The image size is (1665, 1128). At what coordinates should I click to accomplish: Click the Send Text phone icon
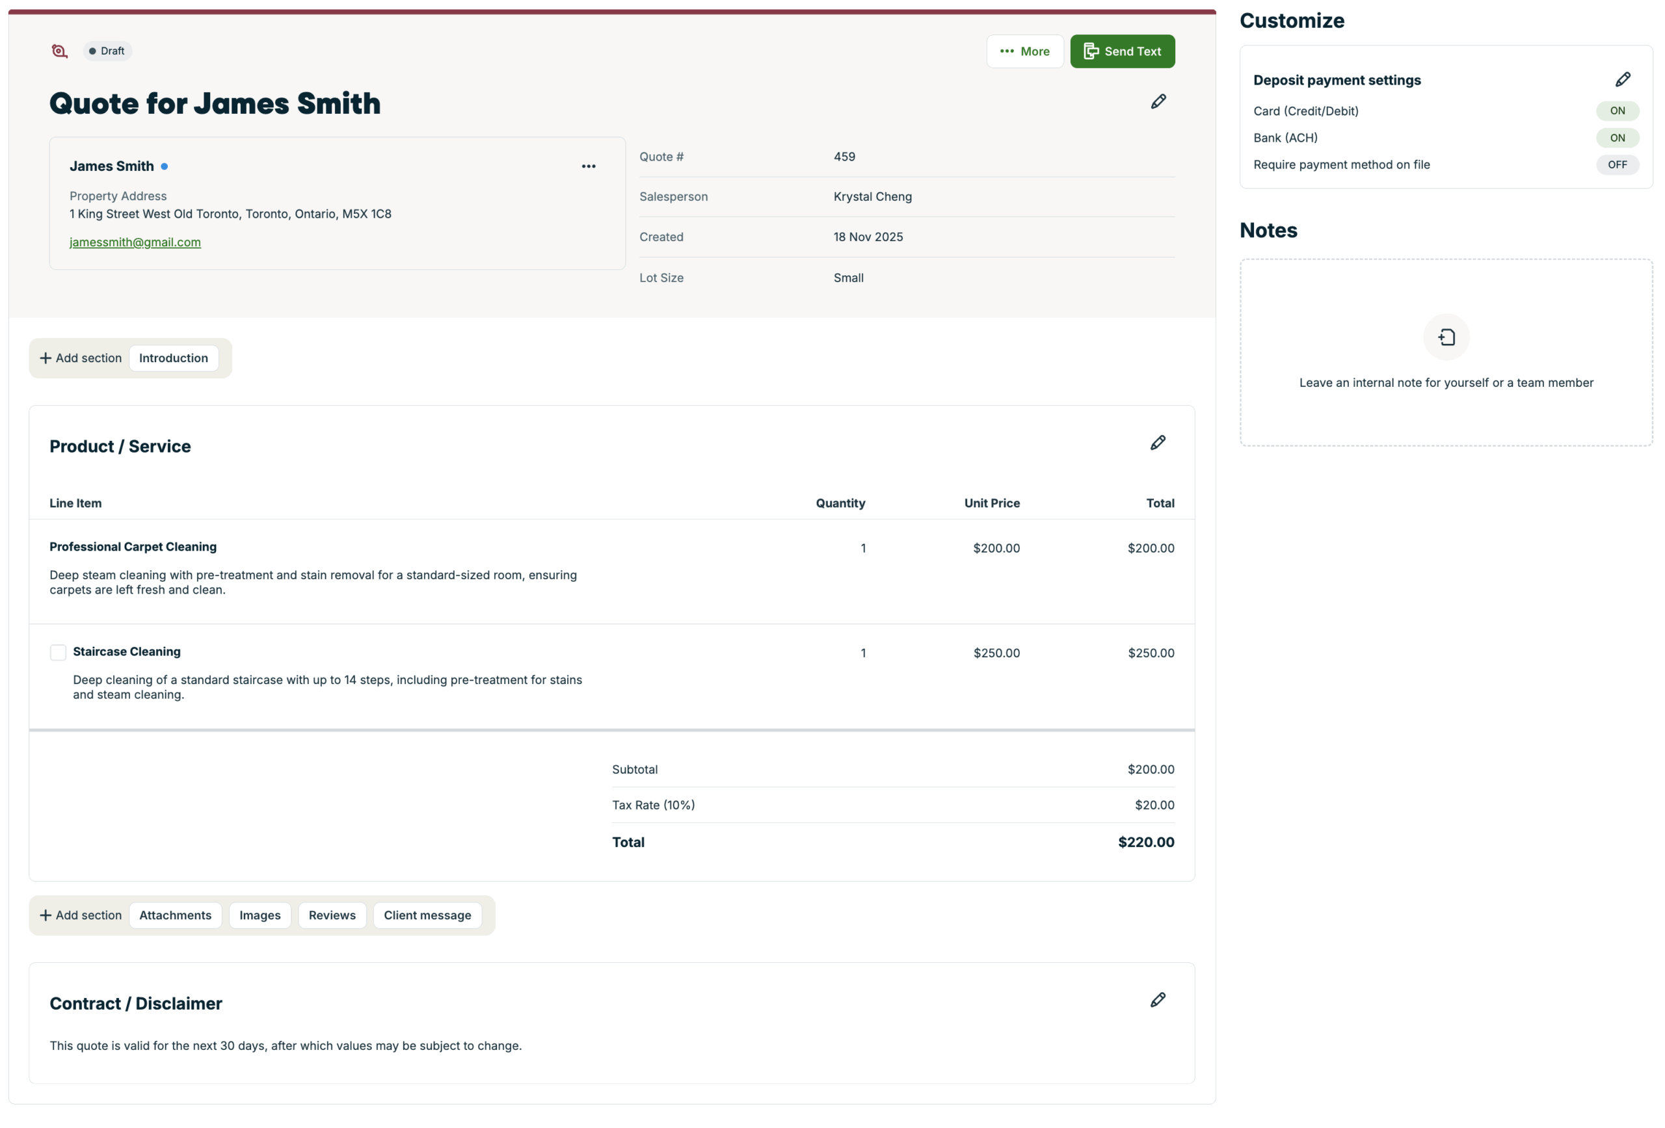1091,51
